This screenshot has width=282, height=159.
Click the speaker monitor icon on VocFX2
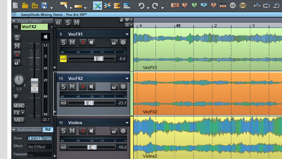point(92,87)
